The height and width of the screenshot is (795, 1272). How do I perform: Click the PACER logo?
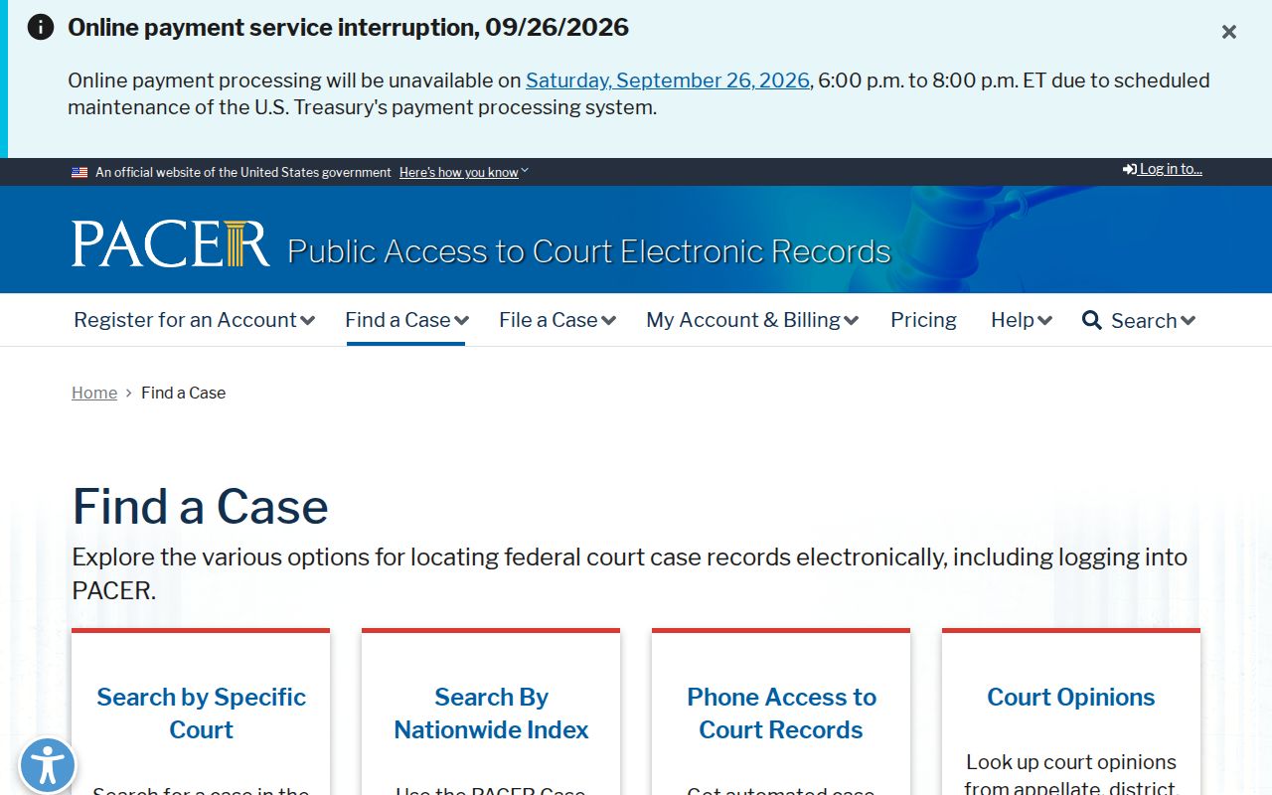171,243
